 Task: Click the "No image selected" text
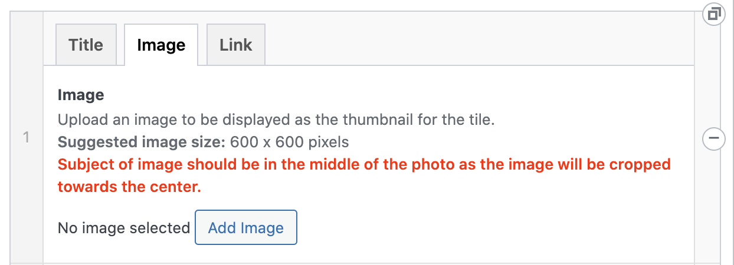point(123,228)
